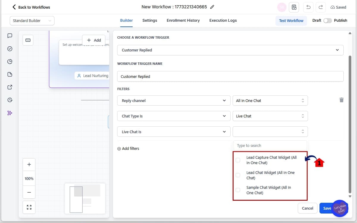This screenshot has height=223, width=357.
Task: Click the fit-to-screen icon on canvas
Action: tap(29, 207)
